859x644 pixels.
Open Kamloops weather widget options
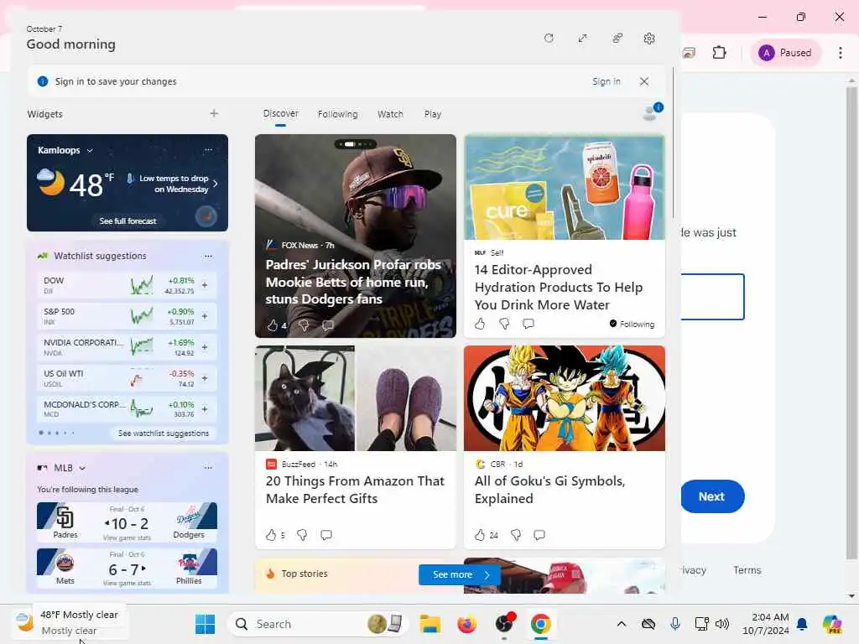208,149
